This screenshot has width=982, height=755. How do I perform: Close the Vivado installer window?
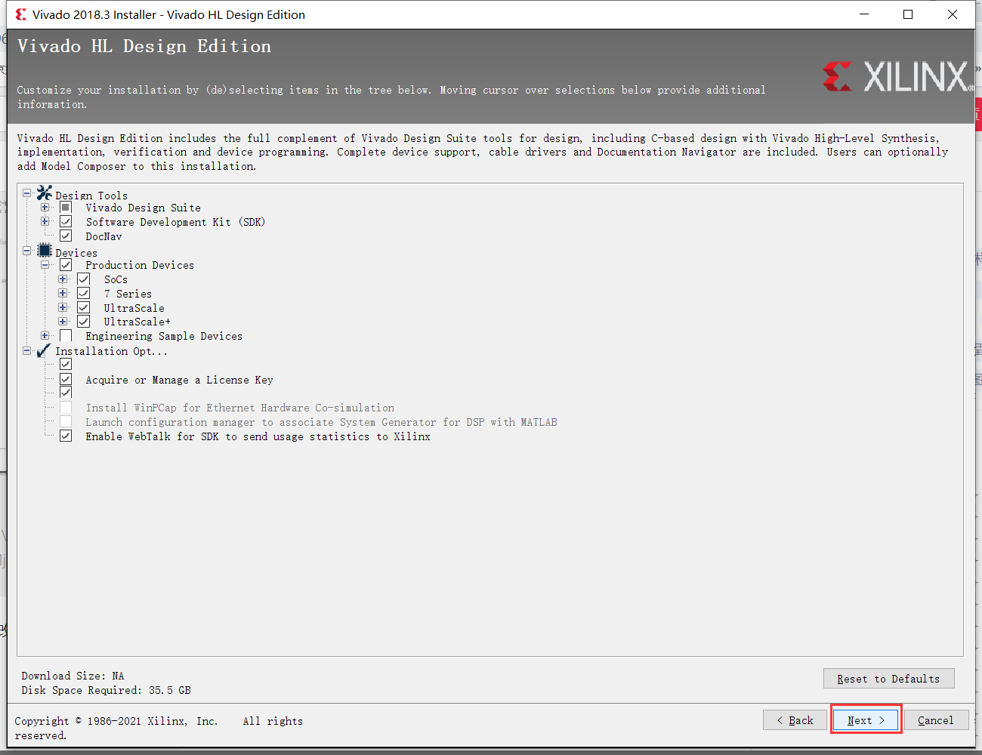(953, 14)
